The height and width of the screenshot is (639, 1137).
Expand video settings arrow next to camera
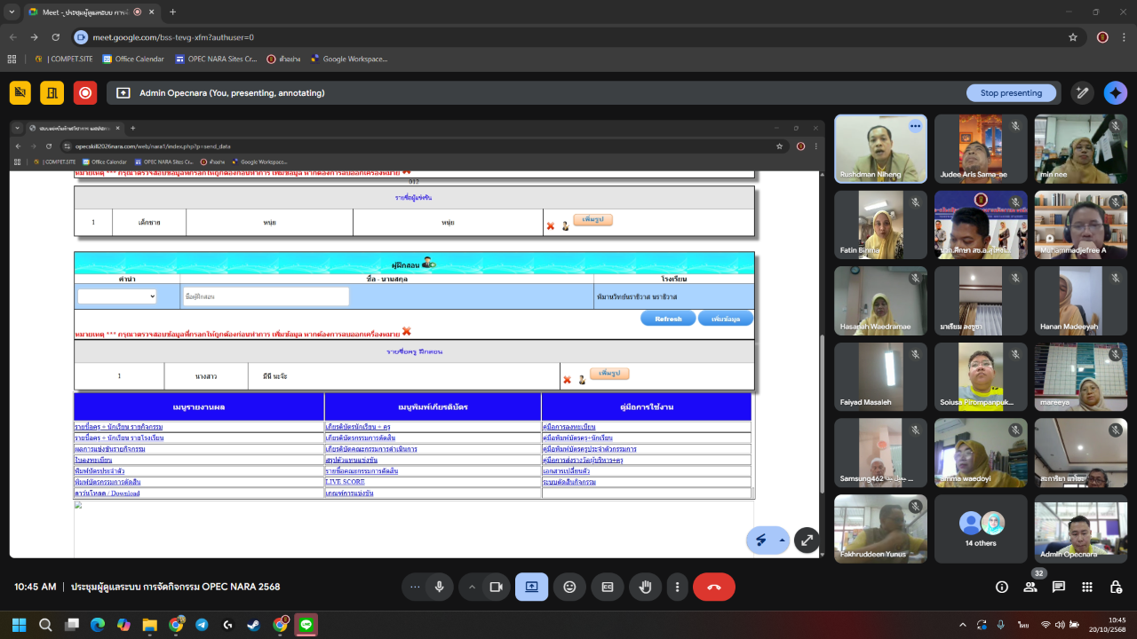(472, 587)
